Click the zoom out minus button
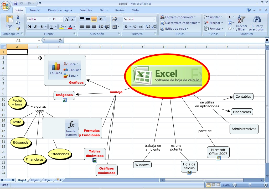Screen dimensions: 269x189 [x=235, y=185]
